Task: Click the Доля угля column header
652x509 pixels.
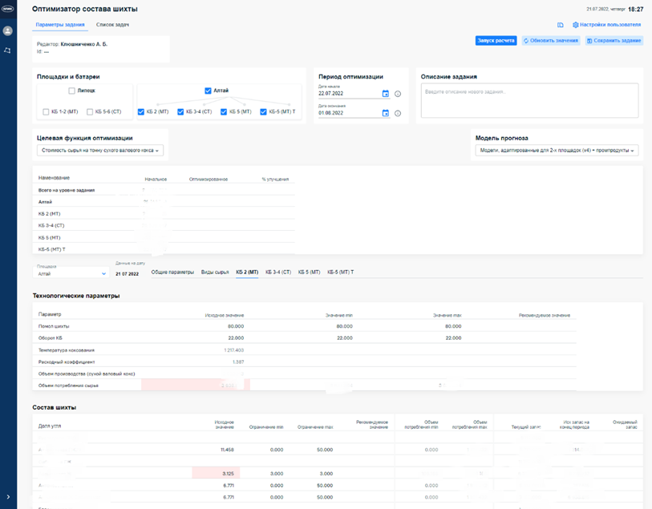Action: 50,426
